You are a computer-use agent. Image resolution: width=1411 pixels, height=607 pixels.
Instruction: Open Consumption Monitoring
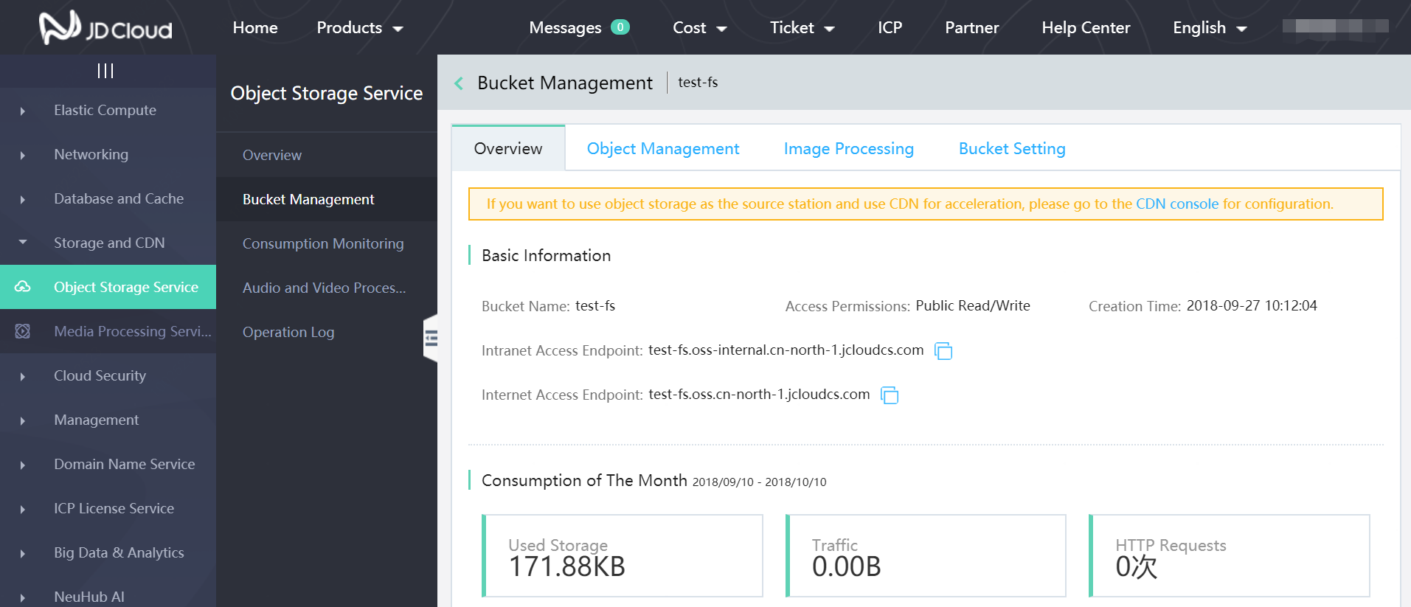click(327, 243)
